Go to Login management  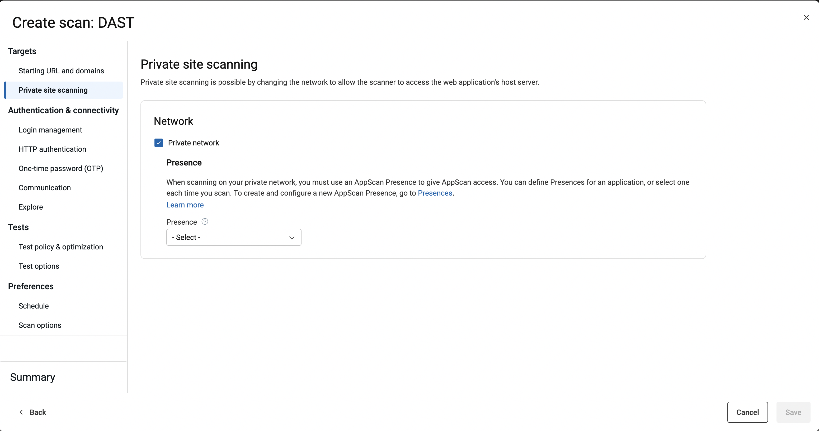pos(50,130)
